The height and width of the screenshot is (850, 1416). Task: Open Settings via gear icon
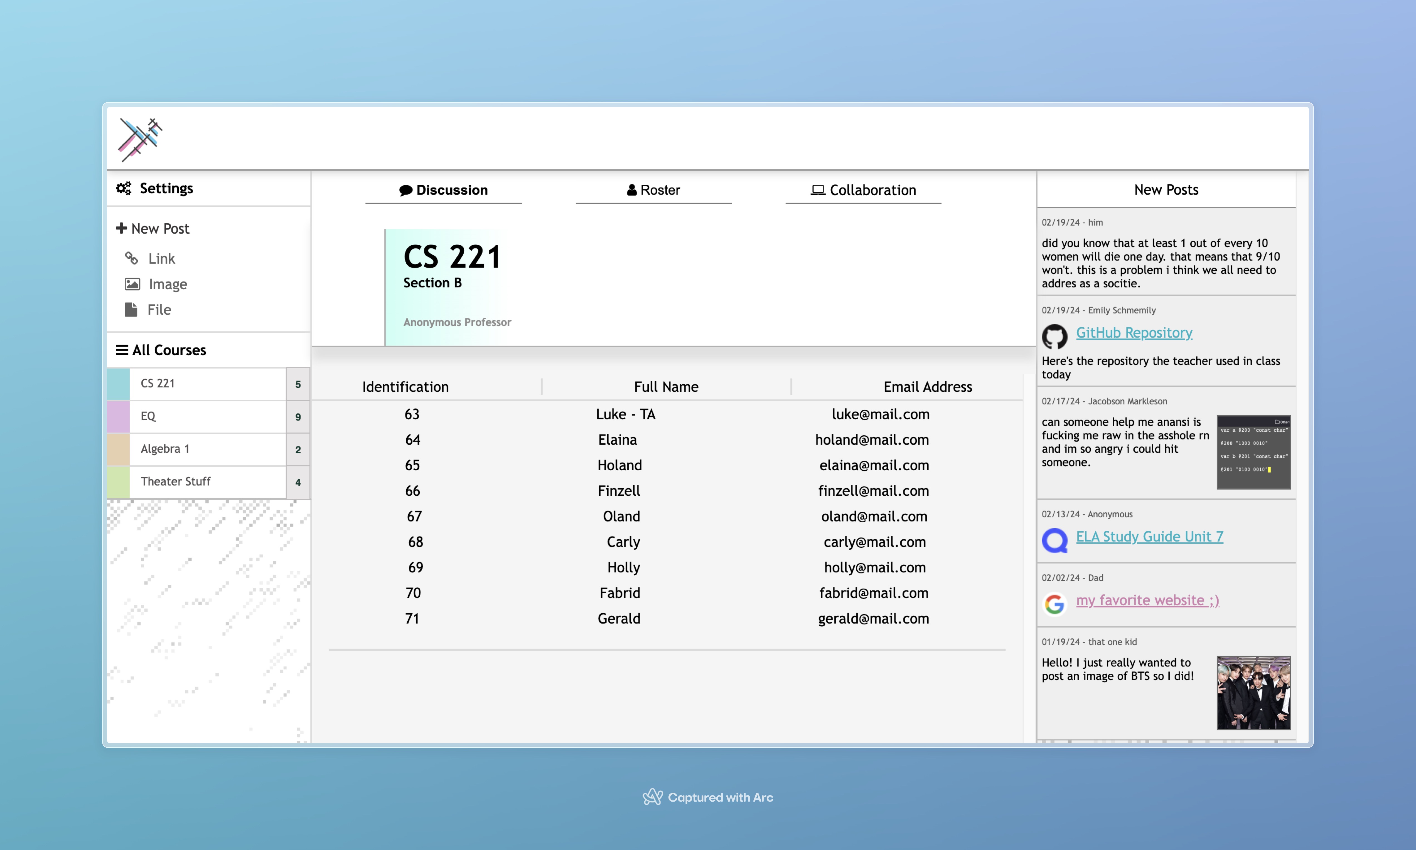pos(124,189)
